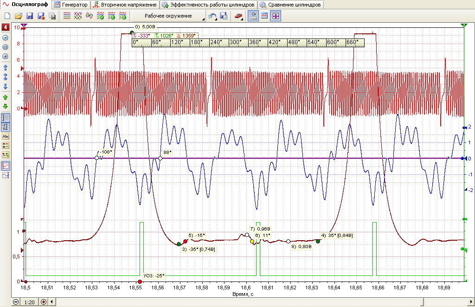This screenshot has width=475, height=307.
Task: Click the blue compress vertically arrows icon
Action: click(x=5, y=77)
